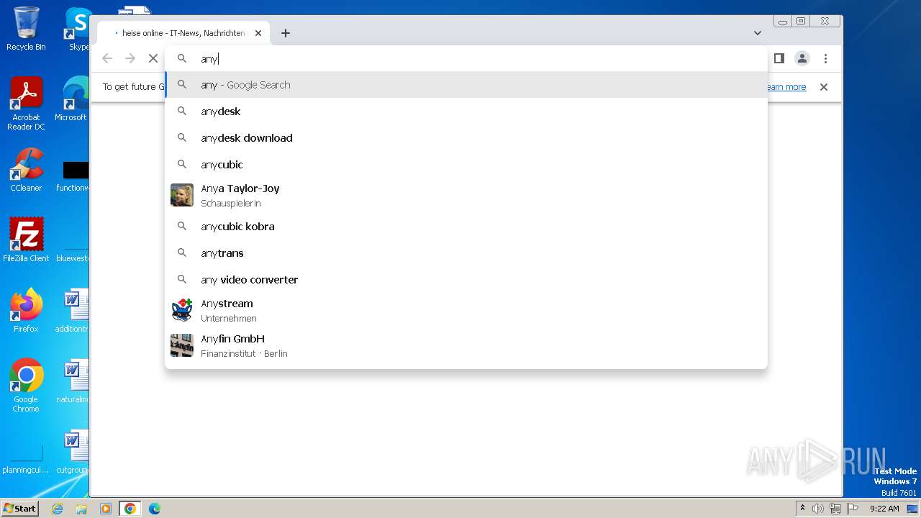The width and height of the screenshot is (921, 518).
Task: Choose the 'anydesk download' suggestion
Action: point(466,138)
